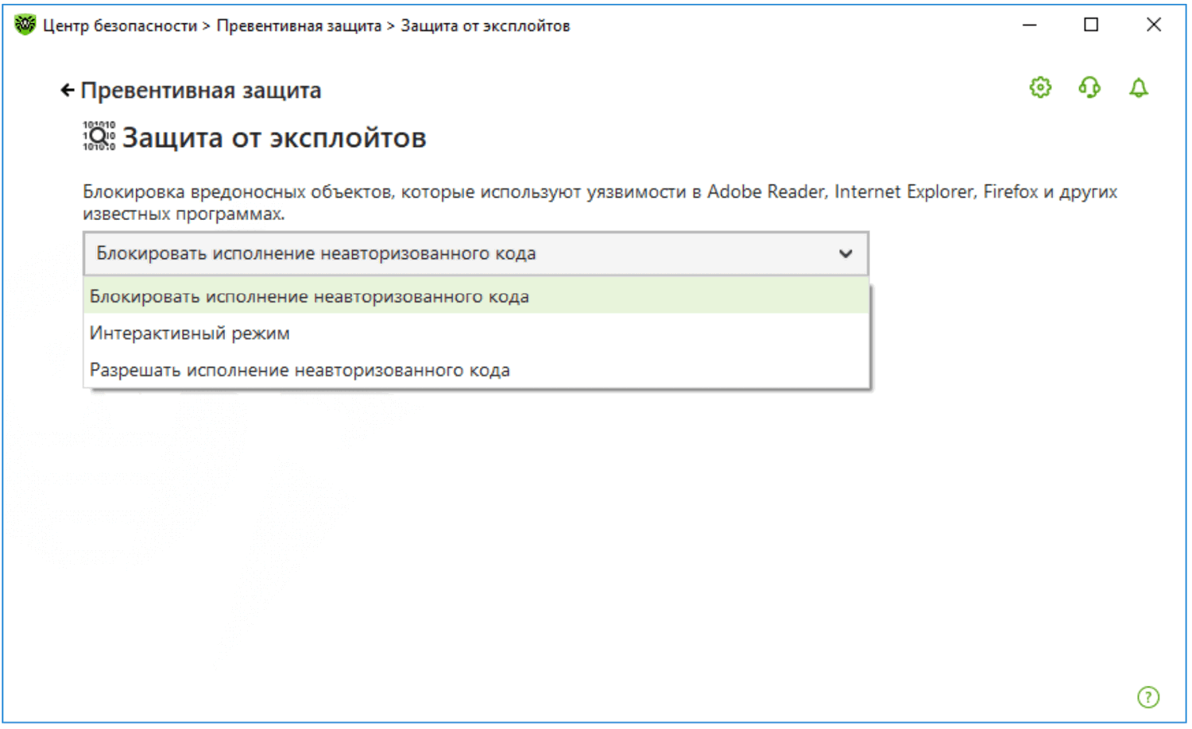Click the exploit protection icon beside the heading
This screenshot has width=1192, height=729.
99,137
